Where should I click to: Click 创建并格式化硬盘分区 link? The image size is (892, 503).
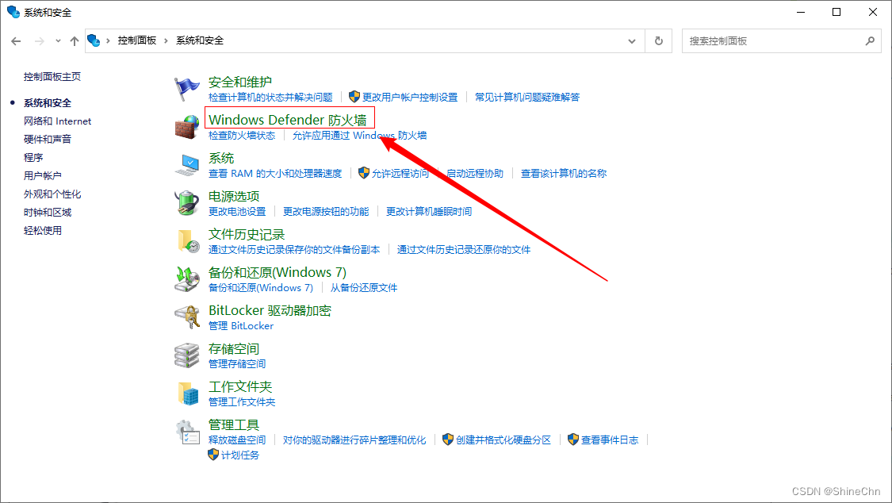[x=503, y=440]
